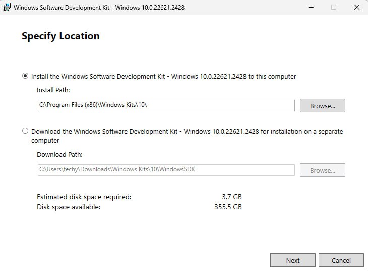
Task: Select the install to this computer option
Action: (25, 76)
